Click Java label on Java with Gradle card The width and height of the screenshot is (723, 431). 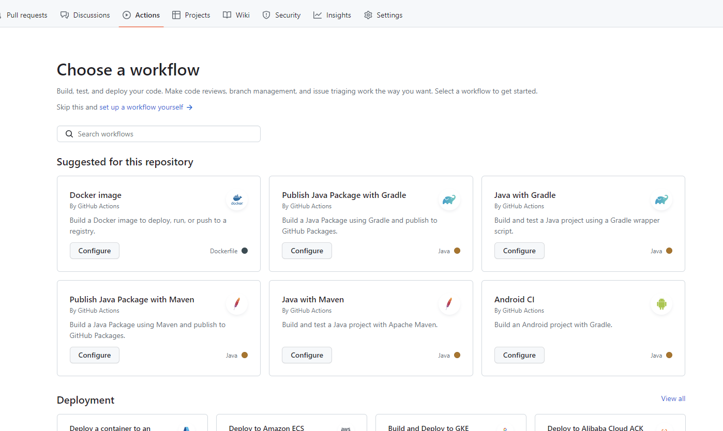point(656,251)
